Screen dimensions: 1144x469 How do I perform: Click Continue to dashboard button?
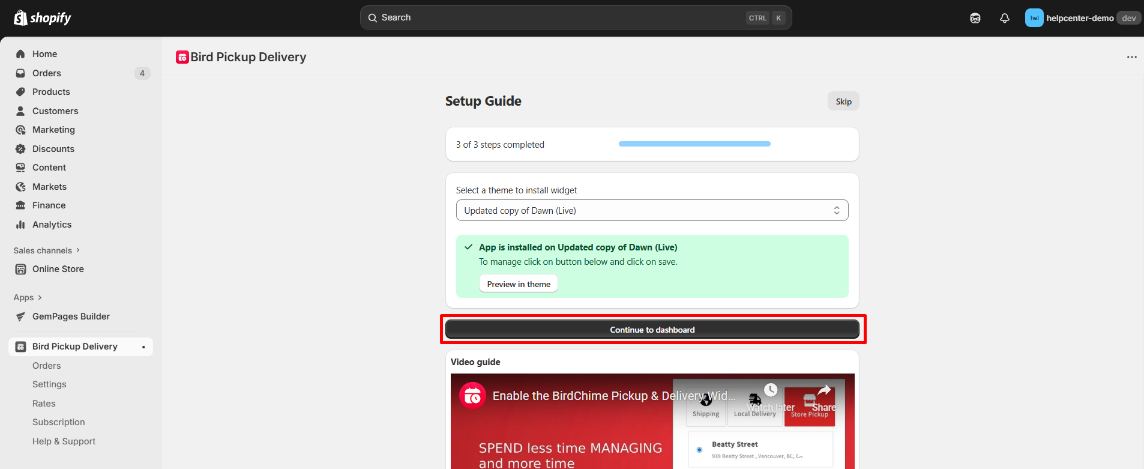click(652, 330)
